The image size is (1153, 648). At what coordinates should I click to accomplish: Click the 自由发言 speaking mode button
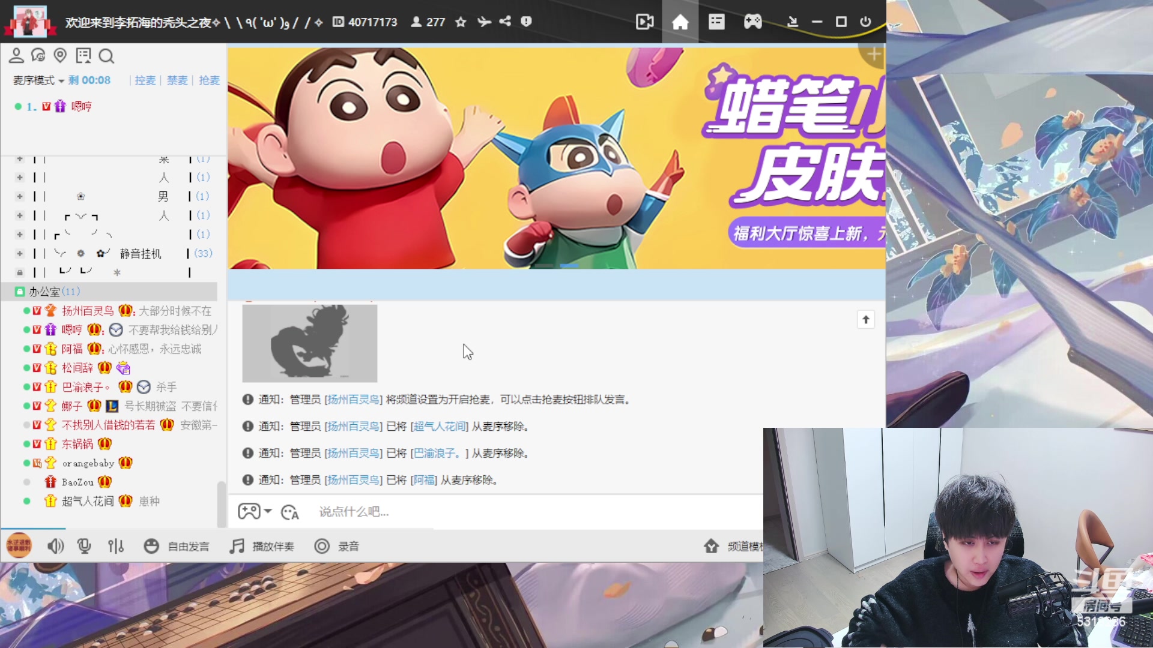tap(177, 546)
